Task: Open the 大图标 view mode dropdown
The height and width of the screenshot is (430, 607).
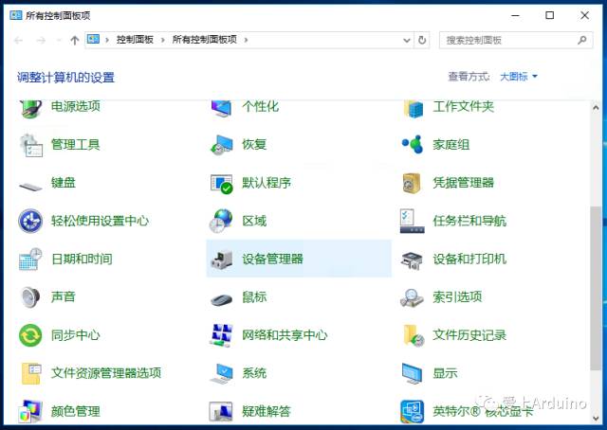Action: pyautogui.click(x=519, y=77)
